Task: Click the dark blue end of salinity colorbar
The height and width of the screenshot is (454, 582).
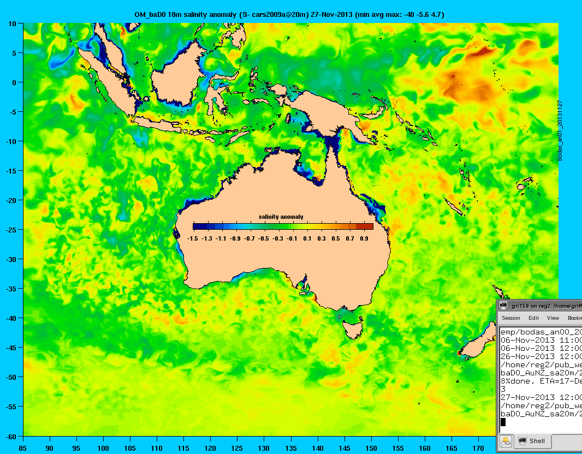Action: pyautogui.click(x=200, y=226)
